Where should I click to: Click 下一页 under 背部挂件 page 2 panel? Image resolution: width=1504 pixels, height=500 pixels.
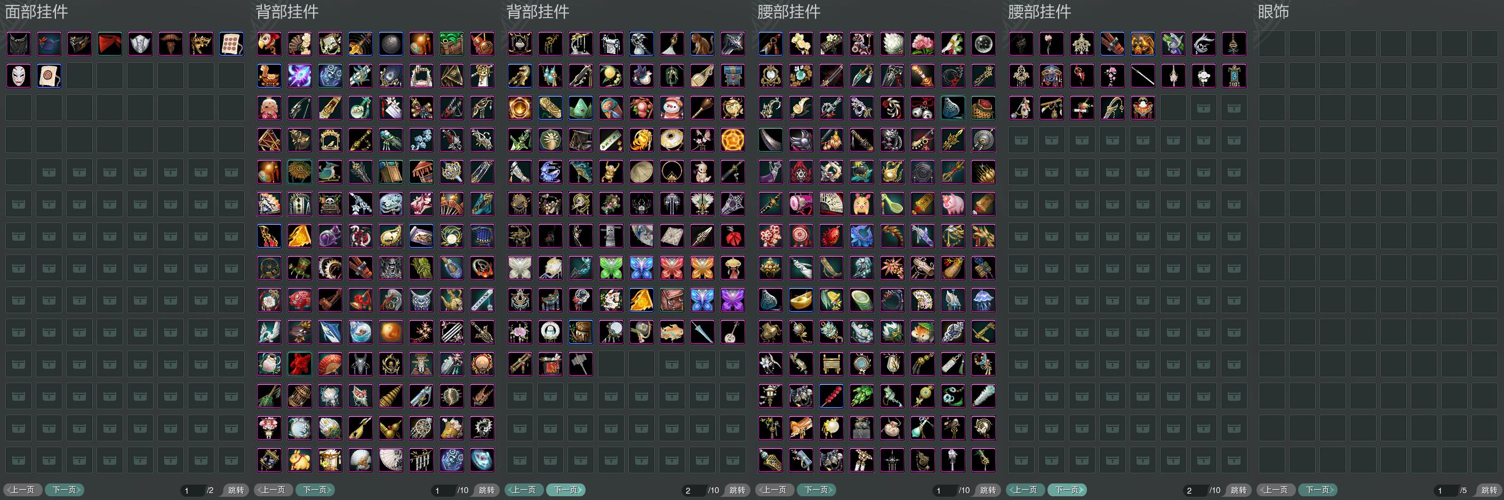566,490
